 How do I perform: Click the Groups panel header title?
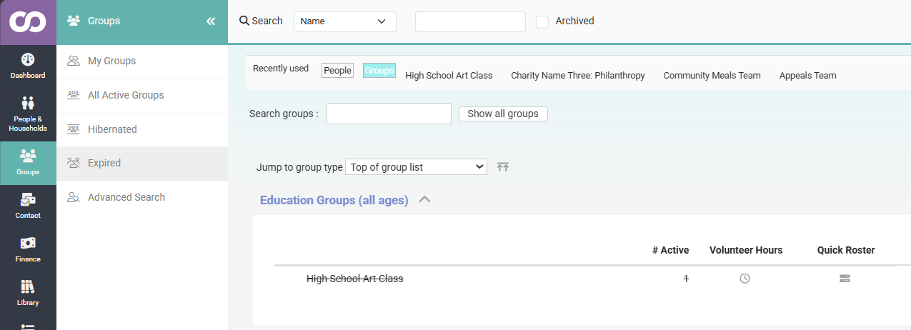(104, 21)
